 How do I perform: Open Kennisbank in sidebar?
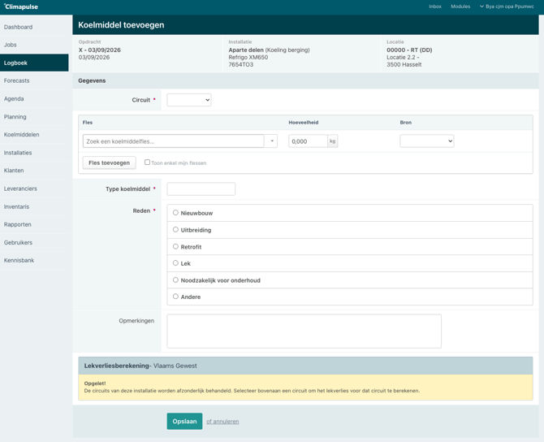tap(34, 260)
